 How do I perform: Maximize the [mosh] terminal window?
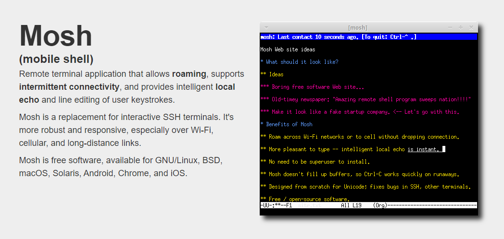(x=461, y=27)
